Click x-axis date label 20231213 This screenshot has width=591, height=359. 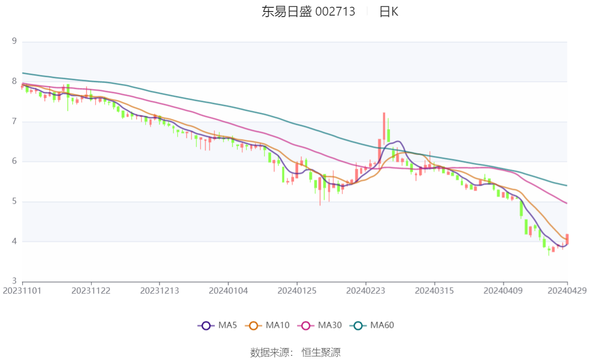pyautogui.click(x=159, y=291)
